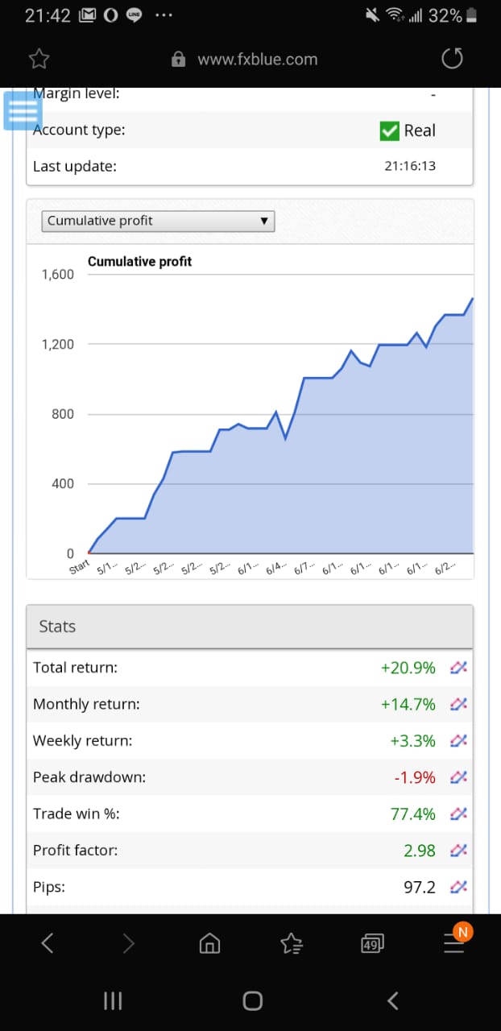This screenshot has height=1031, width=501.
Task: Open chart icon next to Weekly return
Action: pyautogui.click(x=458, y=741)
